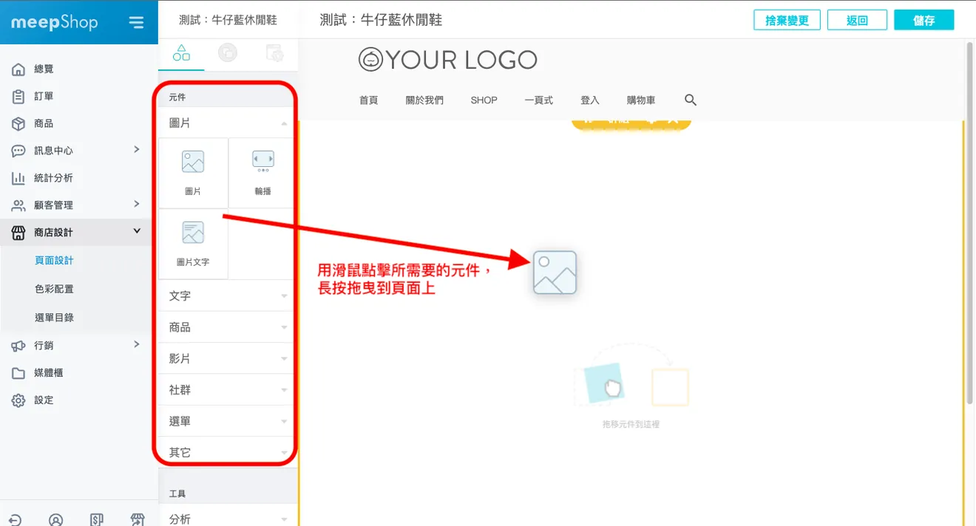Open 選單目錄 submenu item

tap(54, 318)
